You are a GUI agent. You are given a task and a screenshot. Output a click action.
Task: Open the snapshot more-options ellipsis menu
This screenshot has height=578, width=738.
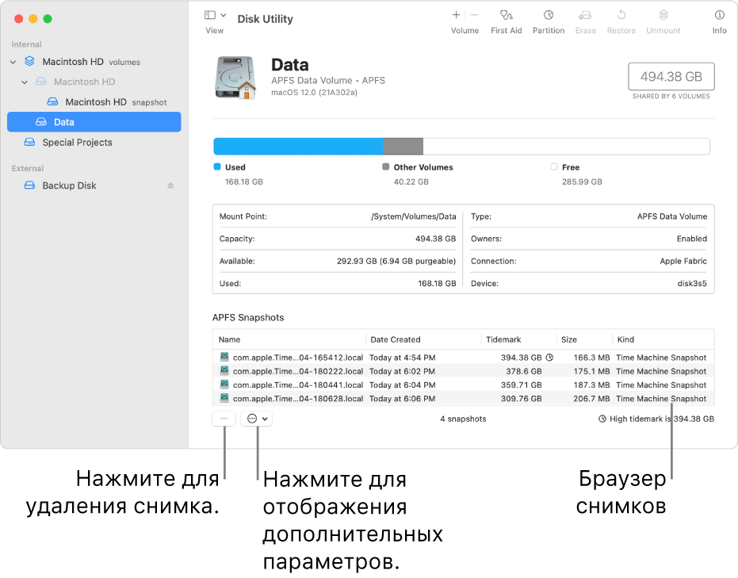(x=257, y=419)
